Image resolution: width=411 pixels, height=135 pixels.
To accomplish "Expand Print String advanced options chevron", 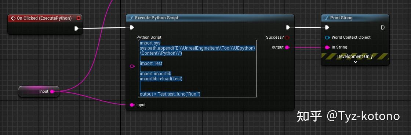I will click(x=356, y=62).
